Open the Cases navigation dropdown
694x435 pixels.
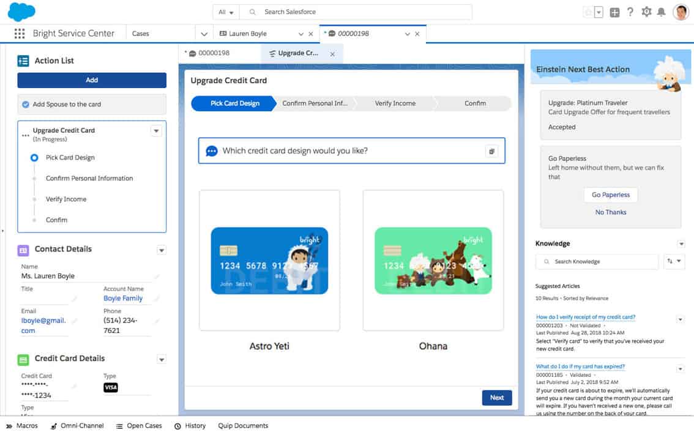[x=204, y=34]
